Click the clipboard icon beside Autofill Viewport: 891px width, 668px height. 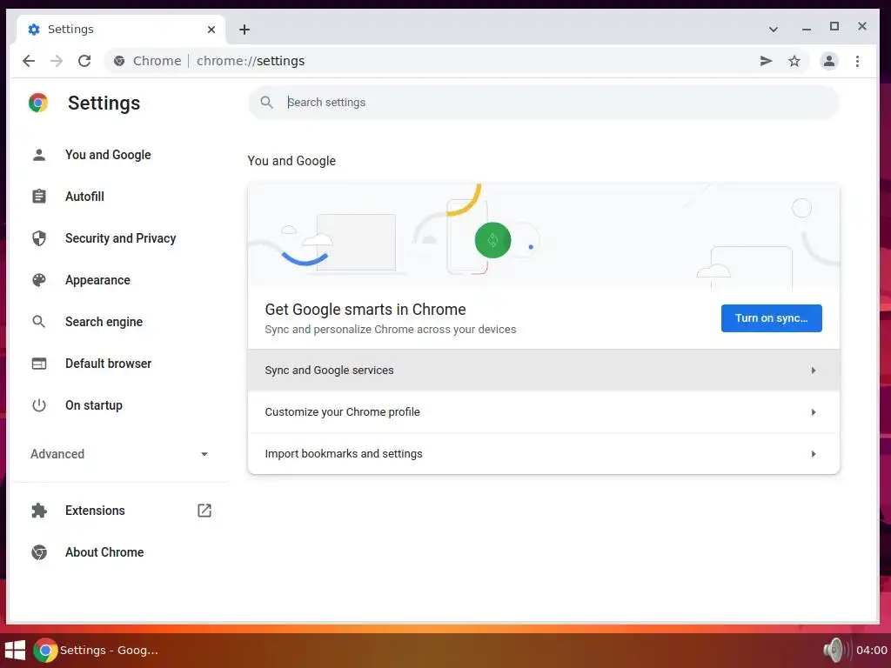(x=38, y=197)
